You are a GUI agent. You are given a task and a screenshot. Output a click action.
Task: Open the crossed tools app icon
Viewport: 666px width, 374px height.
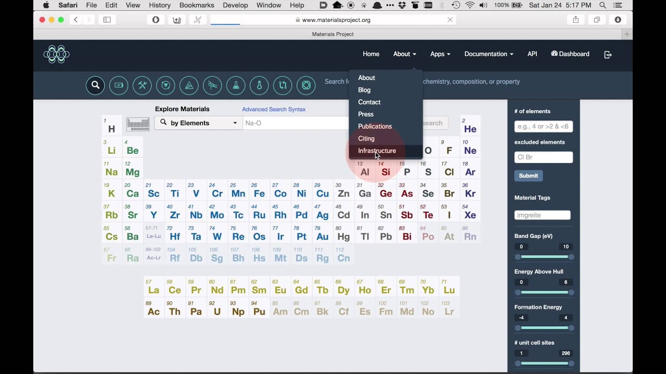pyautogui.click(x=142, y=85)
